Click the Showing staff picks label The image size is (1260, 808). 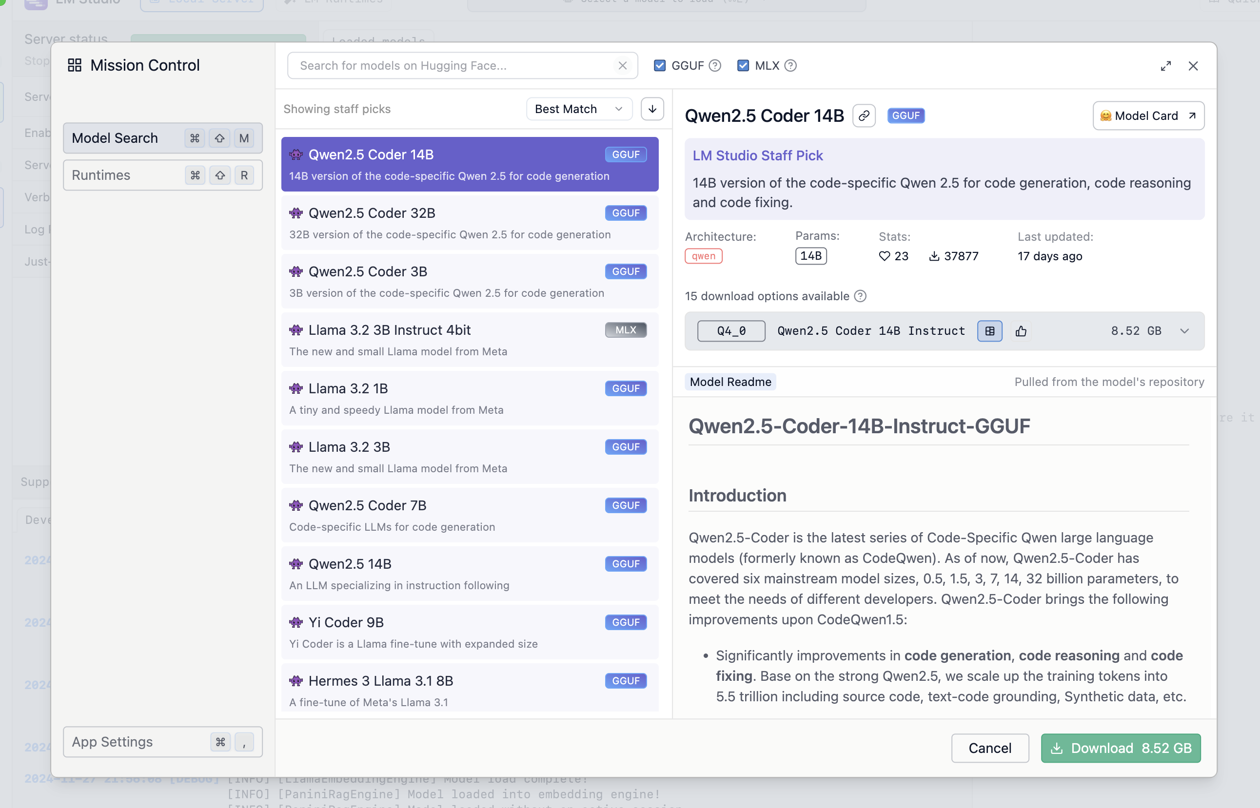tap(337, 109)
